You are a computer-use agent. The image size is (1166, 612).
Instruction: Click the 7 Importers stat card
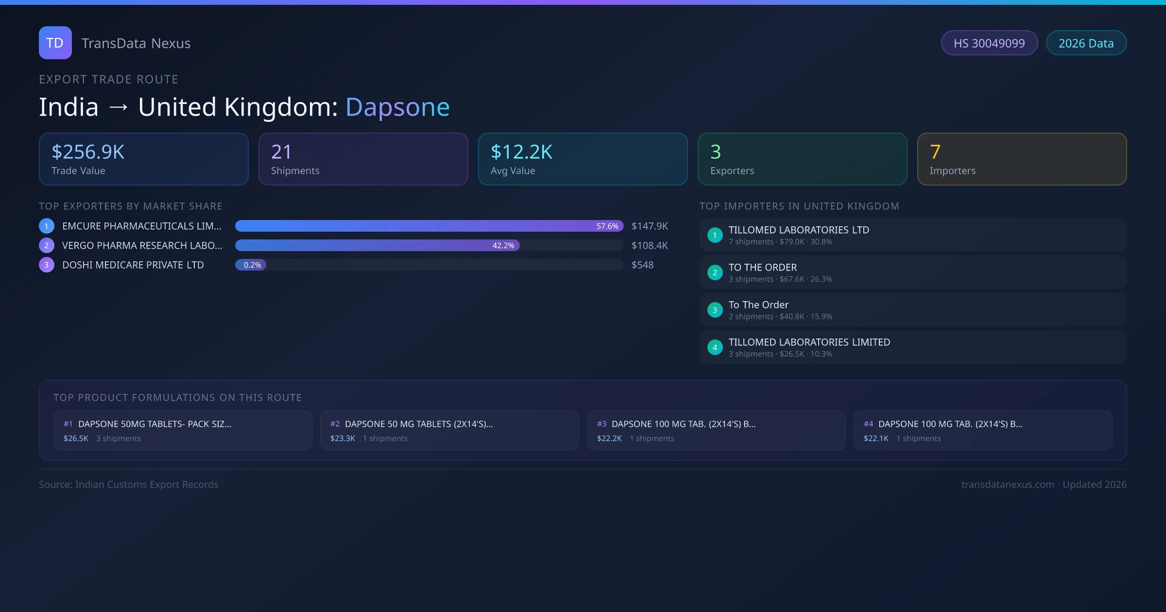pyautogui.click(x=1021, y=159)
